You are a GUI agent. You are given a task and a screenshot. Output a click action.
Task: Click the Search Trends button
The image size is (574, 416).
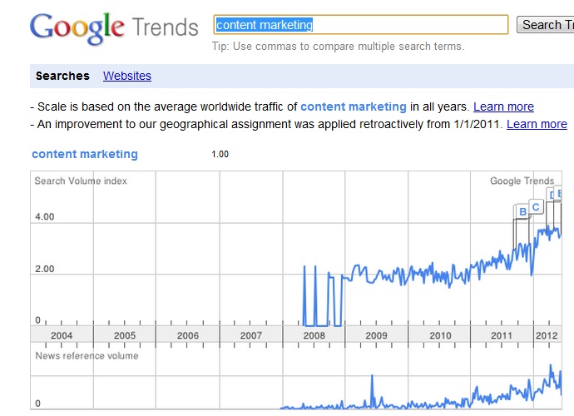[x=545, y=25]
